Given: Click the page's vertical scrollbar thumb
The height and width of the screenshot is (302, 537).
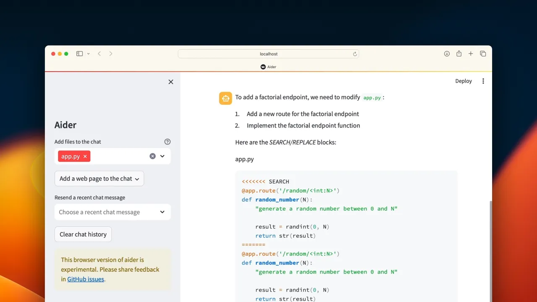Looking at the screenshot, I should [490, 251].
